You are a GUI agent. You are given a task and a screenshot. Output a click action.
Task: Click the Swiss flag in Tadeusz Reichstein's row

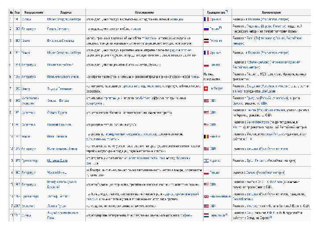[x=206, y=89]
